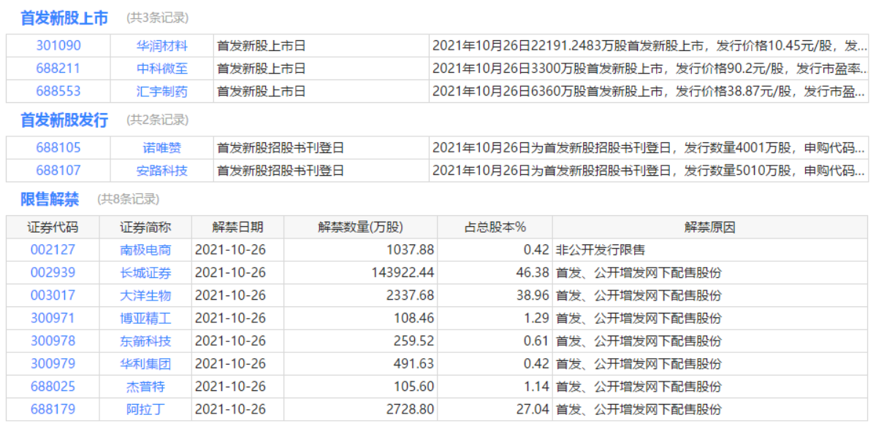
Task: Click unlock quantity 143922.44
Action: 403,273
